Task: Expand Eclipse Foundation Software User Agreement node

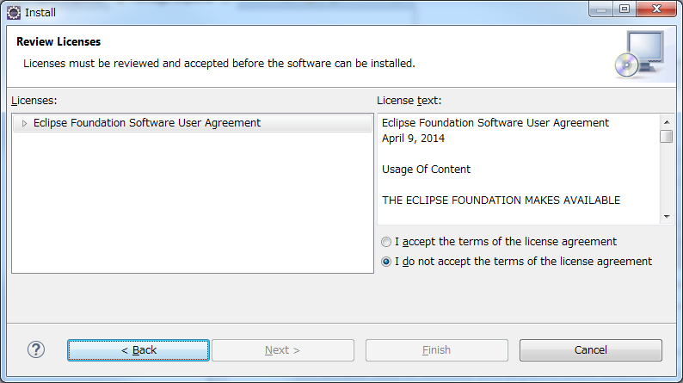Action: click(24, 123)
